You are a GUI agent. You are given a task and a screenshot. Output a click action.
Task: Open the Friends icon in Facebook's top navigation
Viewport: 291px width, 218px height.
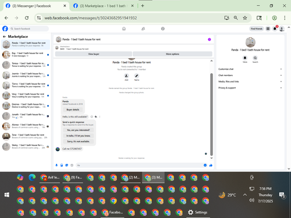click(x=143, y=28)
